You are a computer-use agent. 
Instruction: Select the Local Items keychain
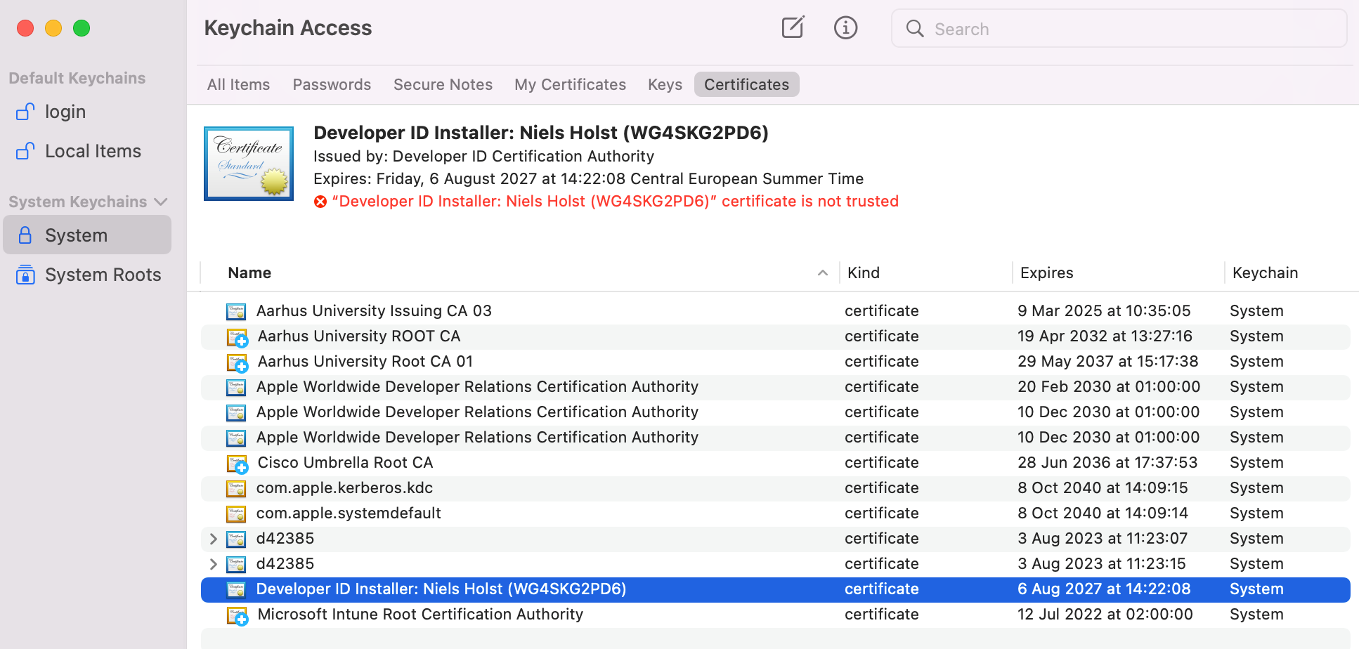(x=93, y=151)
